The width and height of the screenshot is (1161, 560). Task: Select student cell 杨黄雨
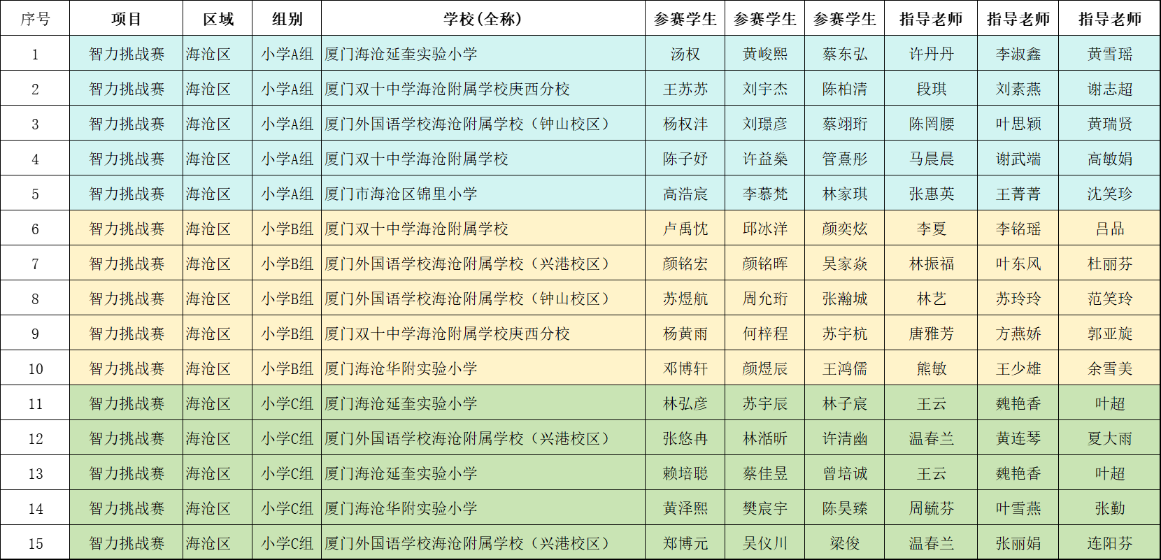click(685, 333)
